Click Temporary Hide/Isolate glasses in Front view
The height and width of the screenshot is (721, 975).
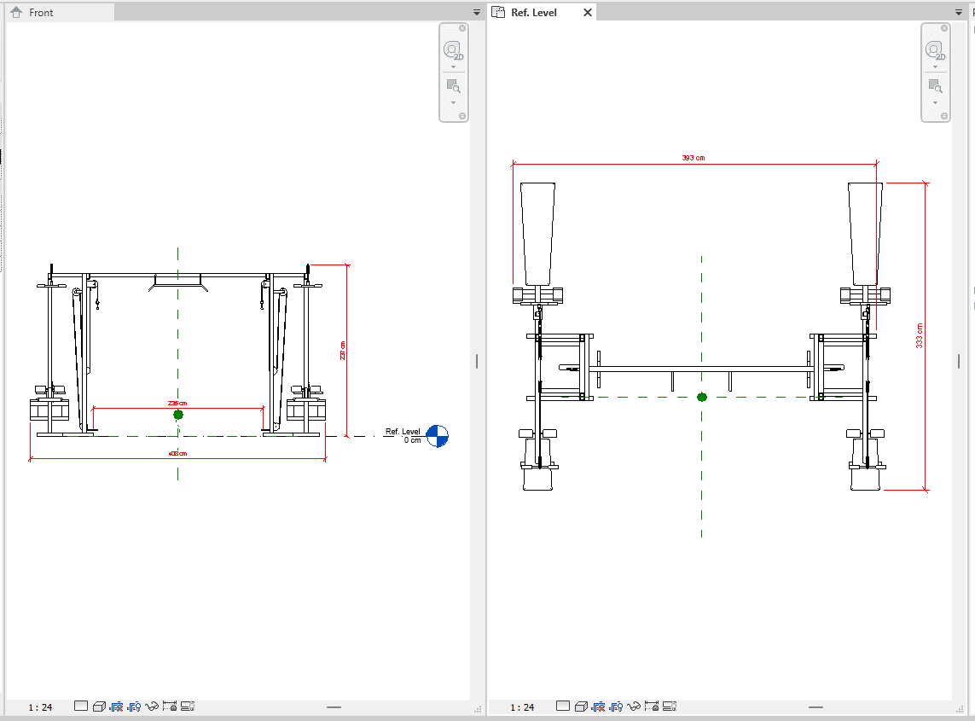click(153, 706)
